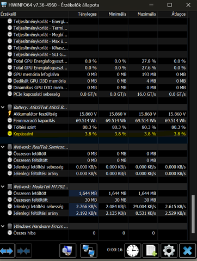Click the 2.766 KB/s current download speed value
This screenshot has width=197, height=261.
point(87,207)
